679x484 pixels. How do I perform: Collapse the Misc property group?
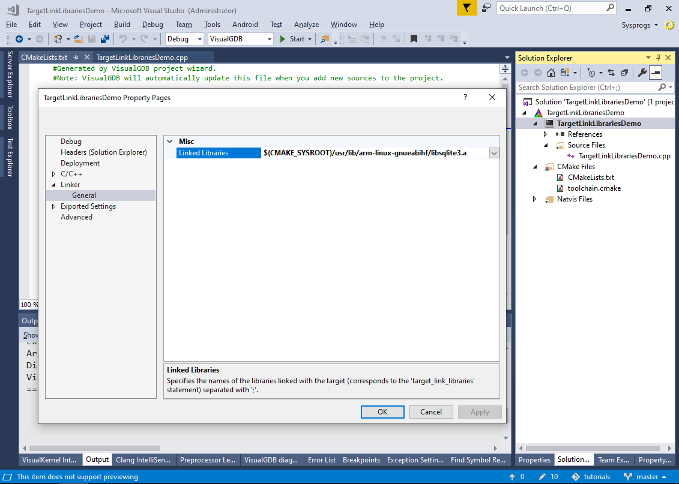click(170, 142)
